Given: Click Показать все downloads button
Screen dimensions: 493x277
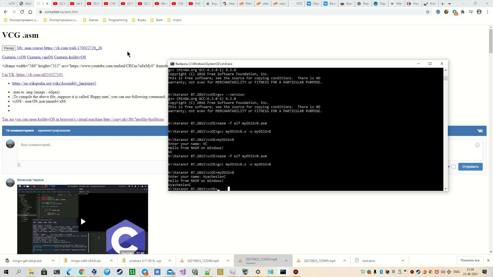Looking at the screenshot, I should coord(470,261).
